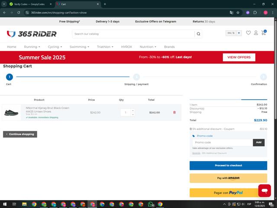This screenshot has height=208, width=277.
Task: Open File Explorer from taskbar
Action: (x=24, y=204)
